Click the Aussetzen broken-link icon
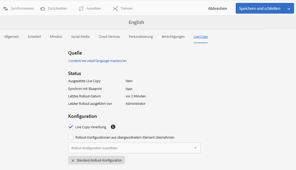This screenshot has width=296, height=170. point(81,9)
